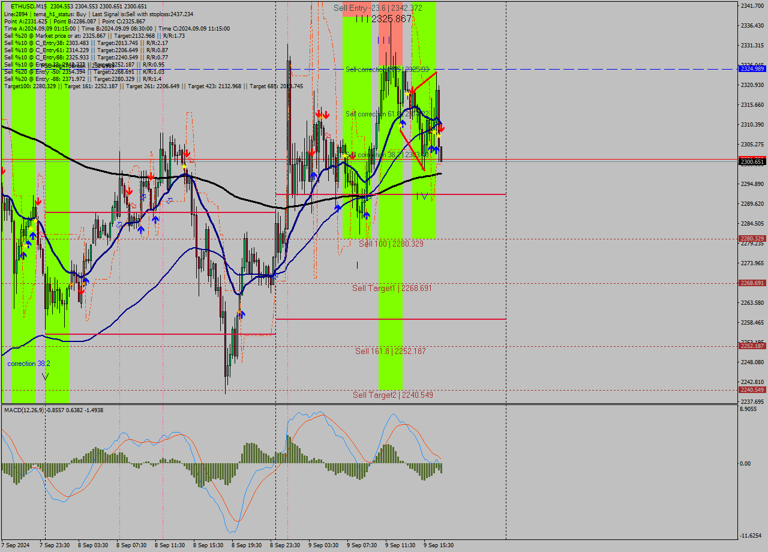The image size is (768, 552).
Task: Select the red down arrow near the 9 Sep 03:30 highs
Action: 319,113
